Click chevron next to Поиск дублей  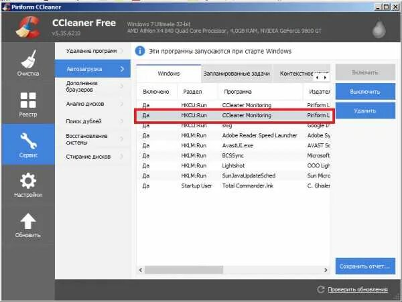click(x=122, y=121)
